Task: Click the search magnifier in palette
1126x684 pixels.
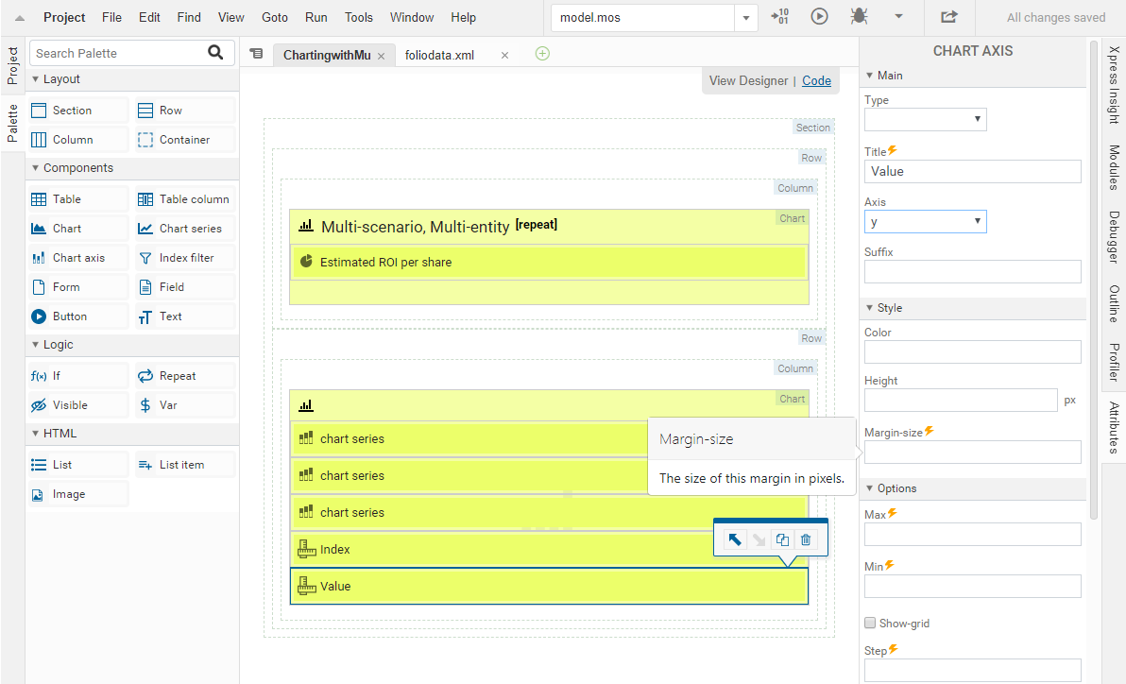Action: [x=216, y=53]
